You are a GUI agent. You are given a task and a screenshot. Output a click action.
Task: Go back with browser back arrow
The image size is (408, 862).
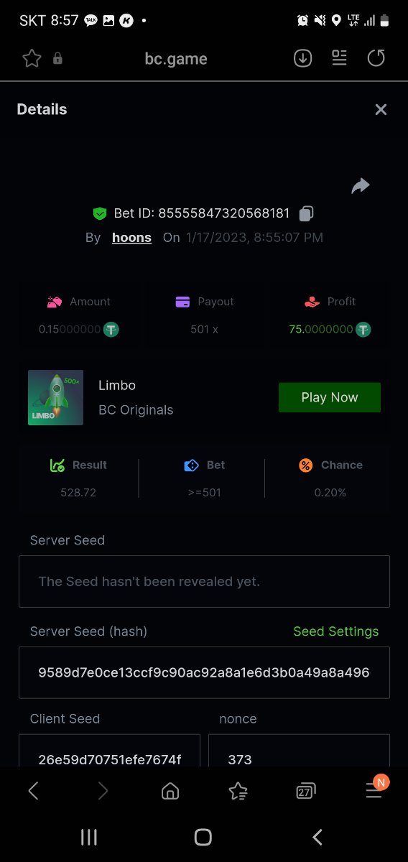pyautogui.click(x=33, y=791)
